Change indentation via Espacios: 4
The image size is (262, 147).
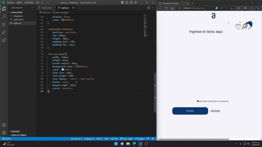point(89,139)
